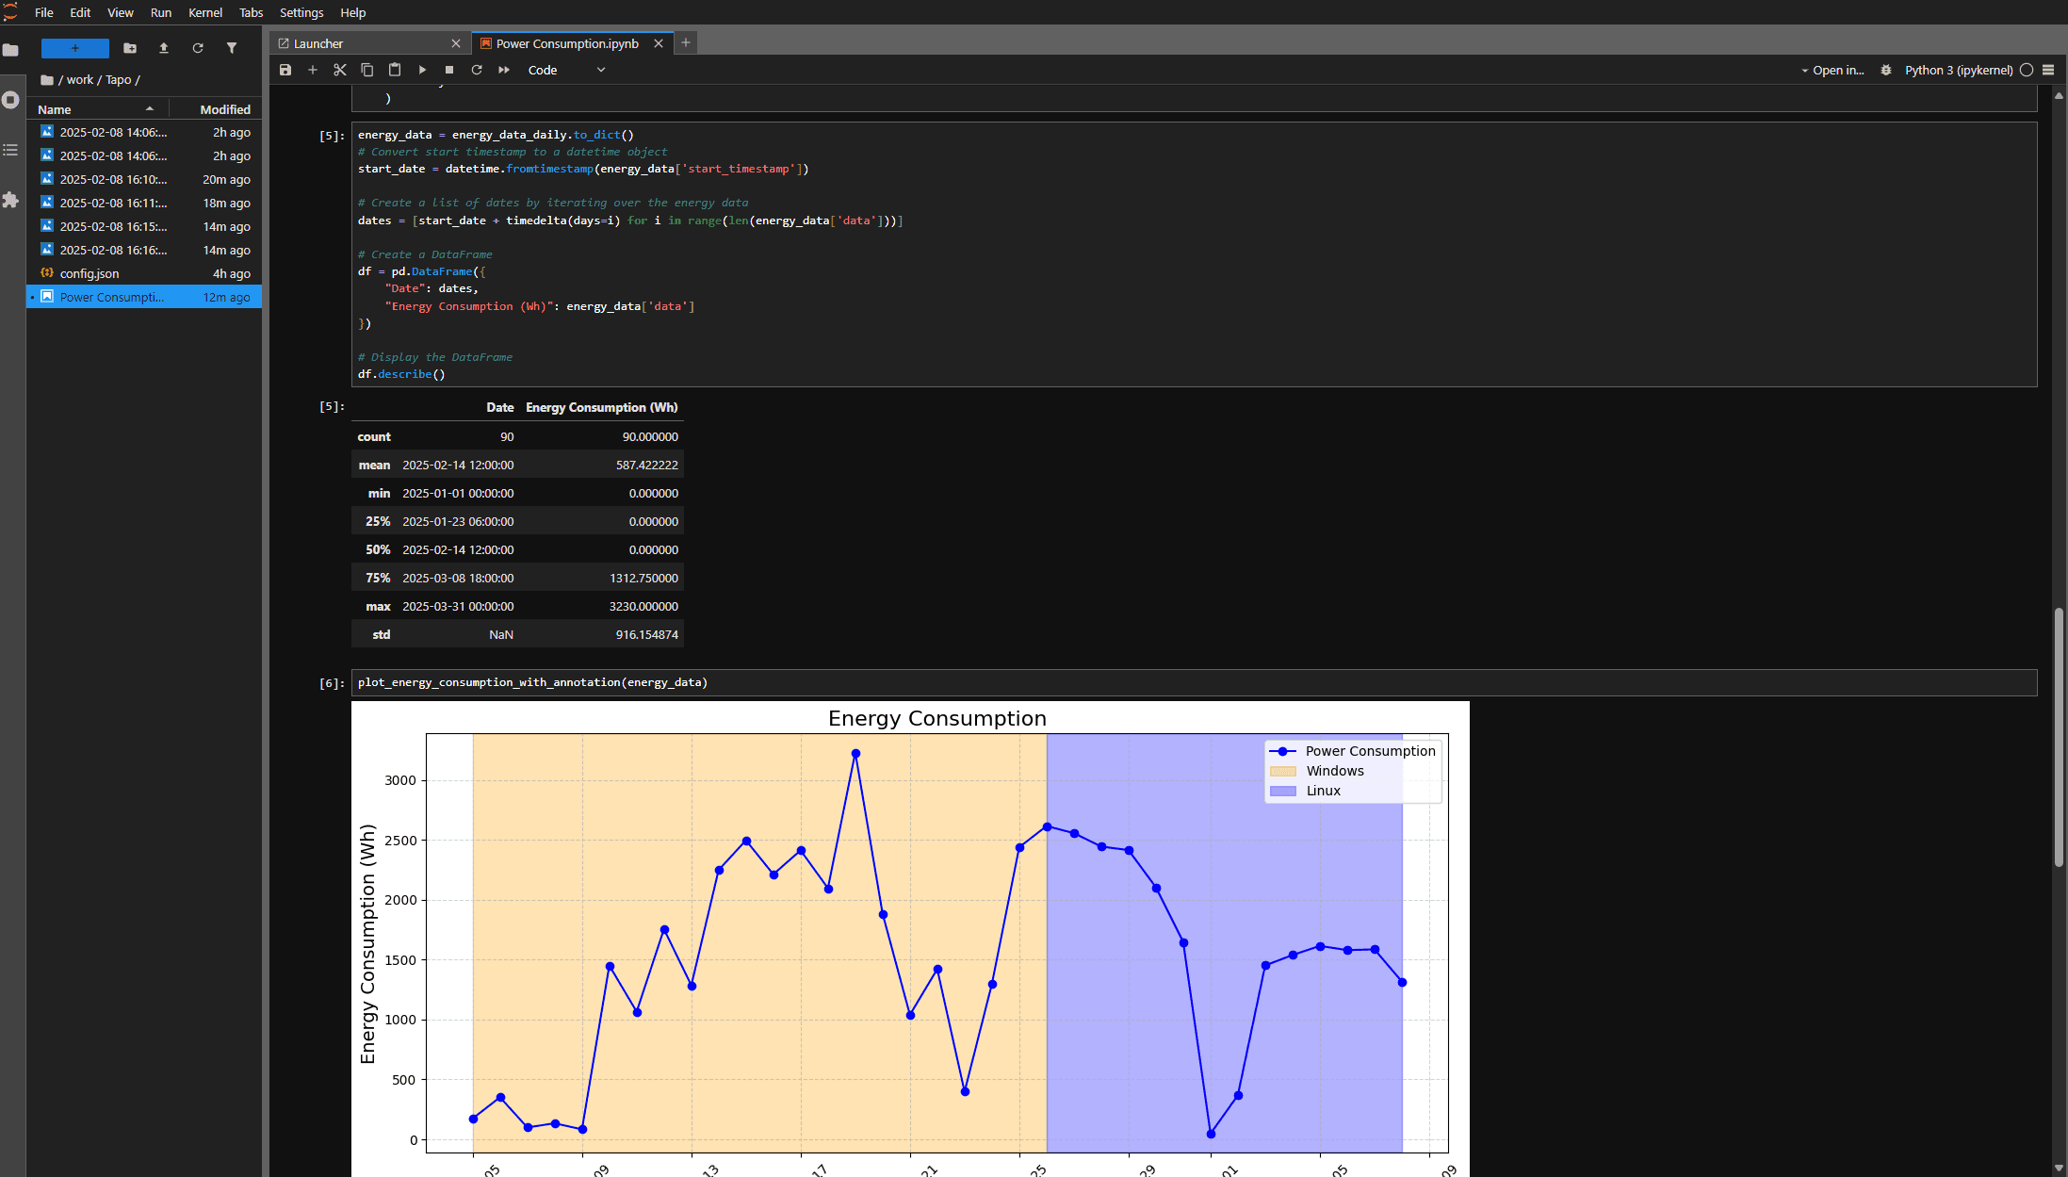The height and width of the screenshot is (1177, 2068).
Task: Click the Upload Files icon
Action: 164,48
